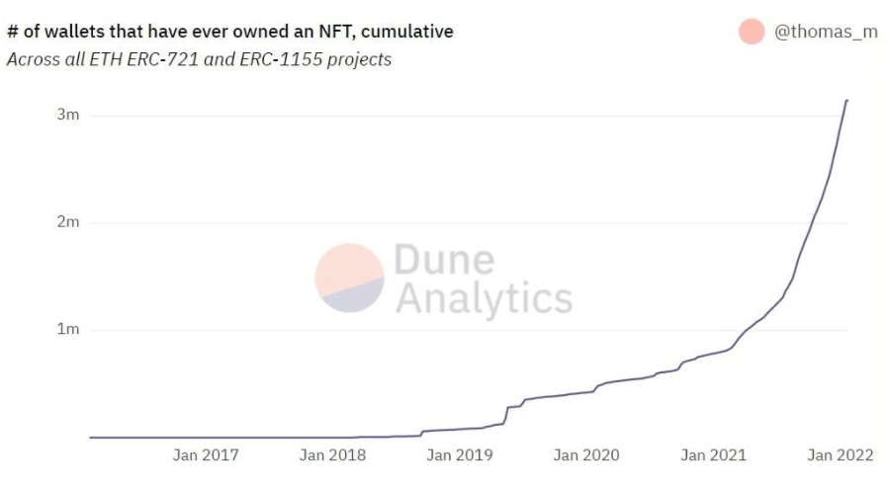Click the Jan 2020 x-axis label
Screen dimensions: 888x488
pyautogui.click(x=586, y=454)
